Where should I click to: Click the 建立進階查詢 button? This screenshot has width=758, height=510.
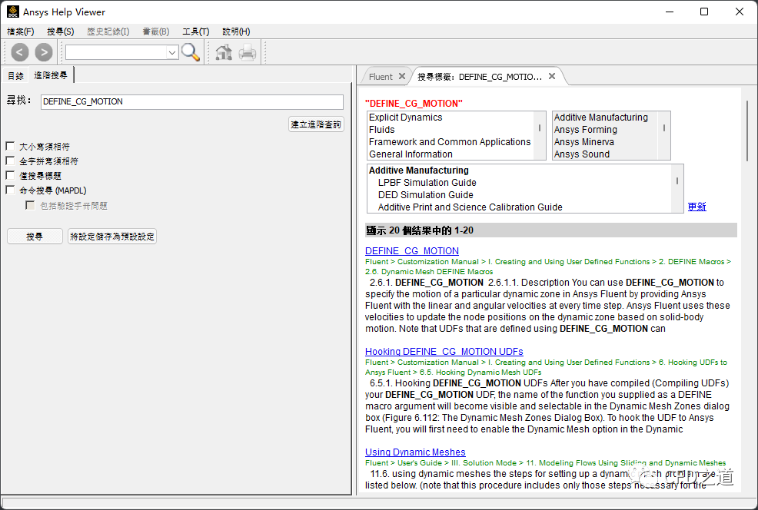point(316,124)
